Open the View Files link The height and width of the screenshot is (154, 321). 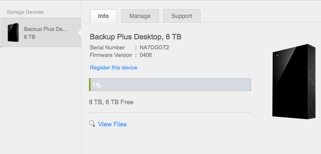pyautogui.click(x=112, y=124)
